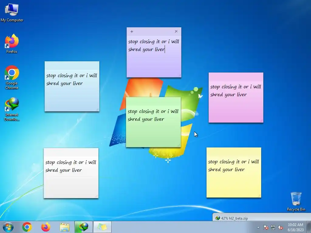Launch Firefox from the desktop shortcut
The image size is (311, 233).
click(12, 44)
